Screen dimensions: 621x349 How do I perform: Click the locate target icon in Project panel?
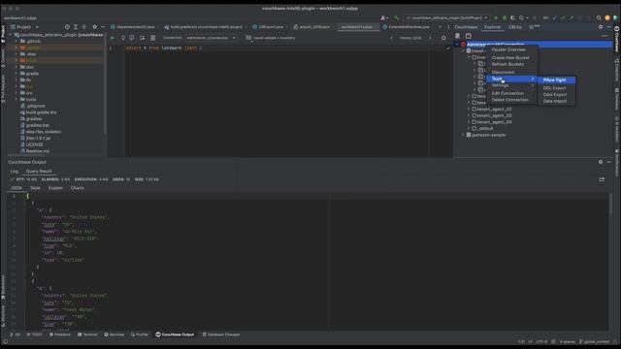[x=67, y=27]
